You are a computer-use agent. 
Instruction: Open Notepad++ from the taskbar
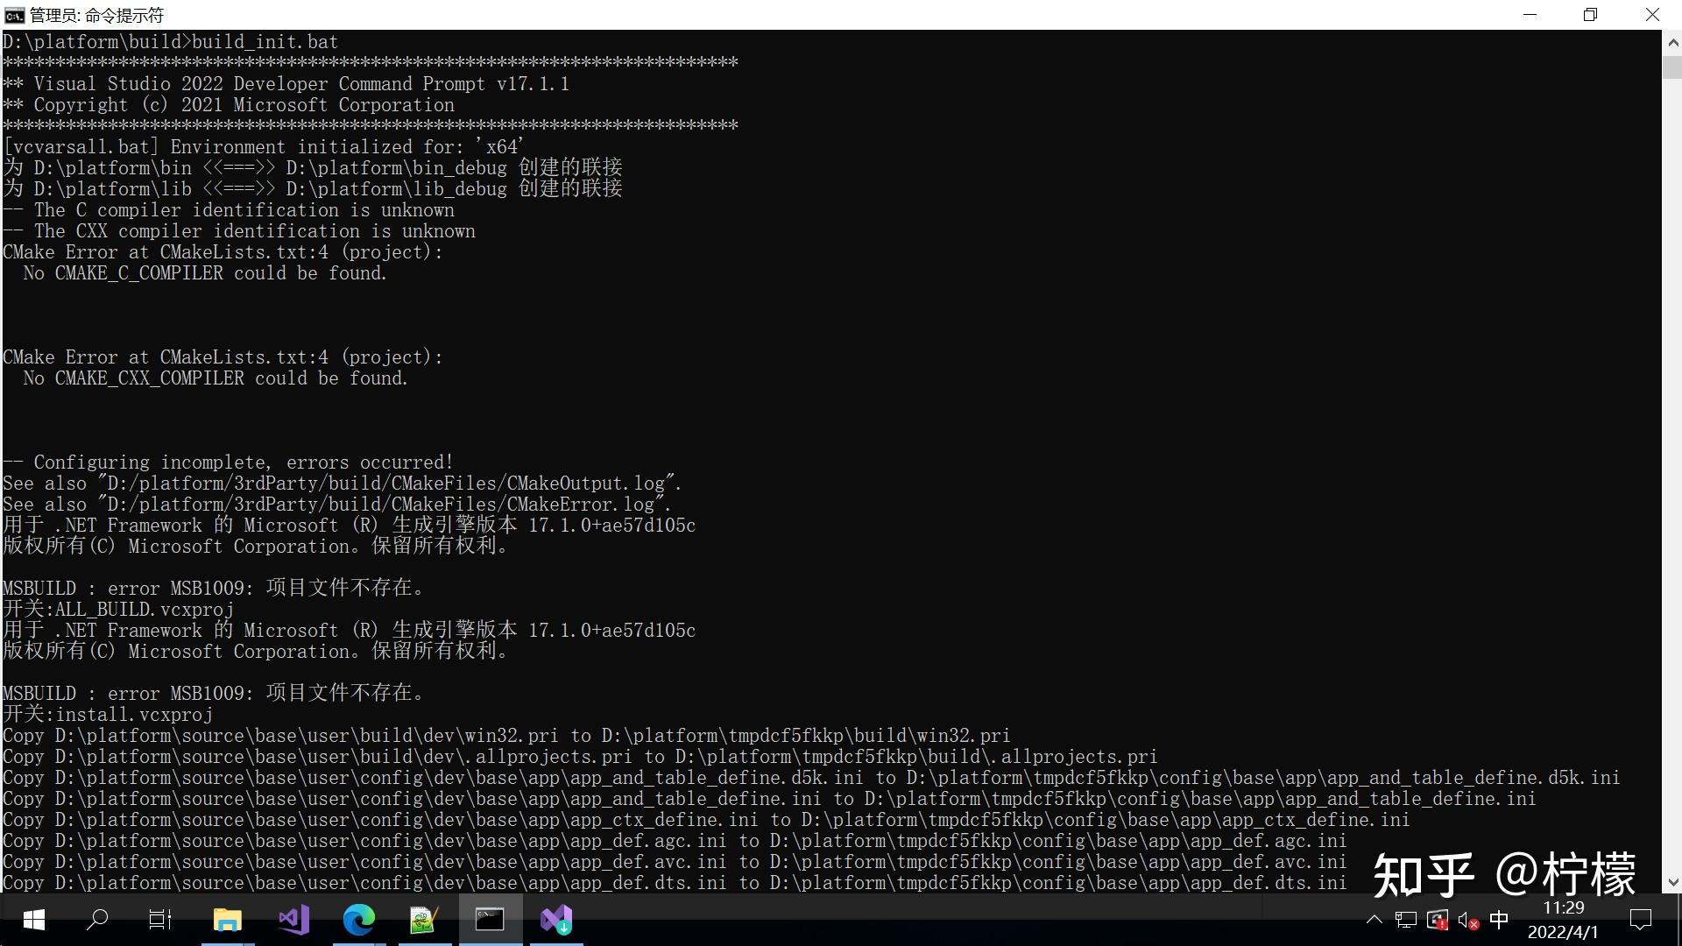pyautogui.click(x=423, y=920)
